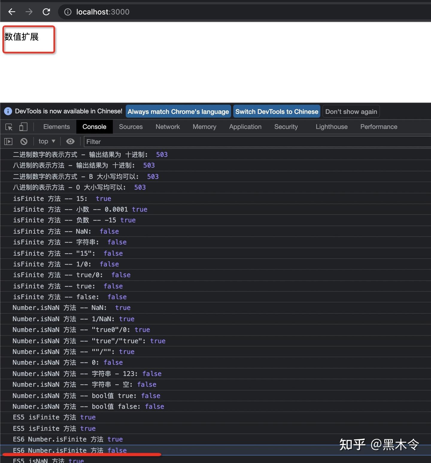431x463 pixels.
Task: Select the inspect element tool
Action: point(8,127)
